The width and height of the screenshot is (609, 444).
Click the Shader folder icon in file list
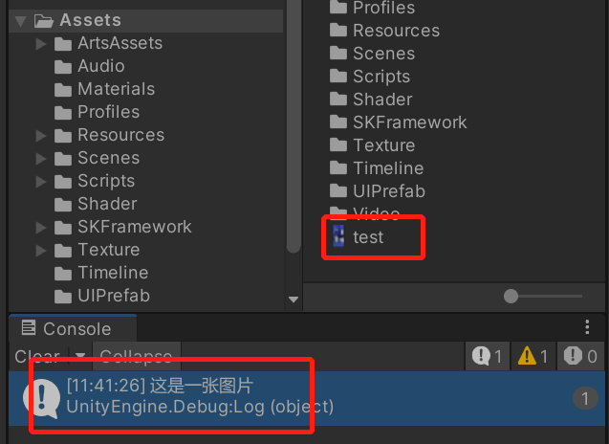[337, 100]
